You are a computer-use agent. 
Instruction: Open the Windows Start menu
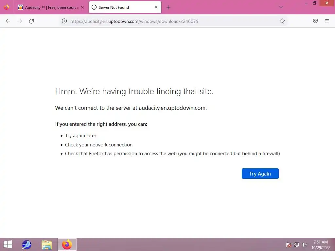8,244
